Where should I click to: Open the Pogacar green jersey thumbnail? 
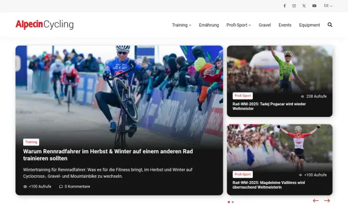(x=280, y=68)
